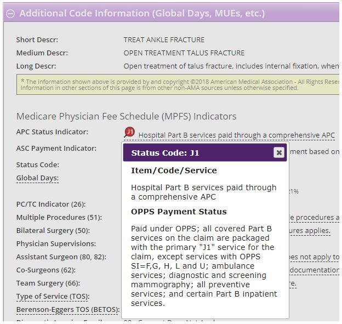Select the 'TREAT ANKLE FRACTURE' short description
Image resolution: width=342 pixels, height=324 pixels.
[x=164, y=40]
